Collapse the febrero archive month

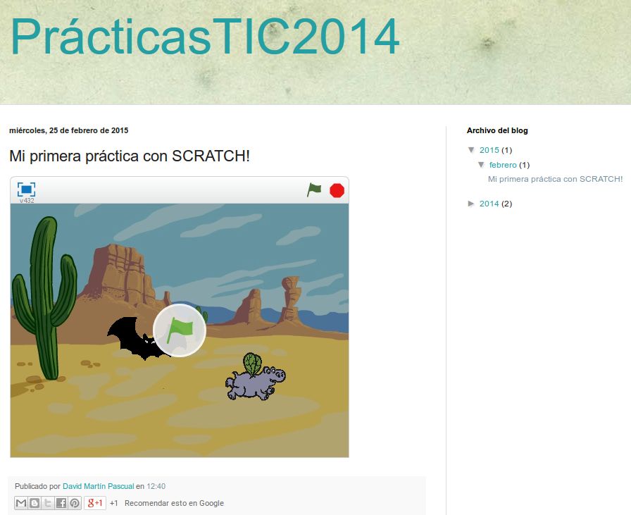pyautogui.click(x=481, y=165)
